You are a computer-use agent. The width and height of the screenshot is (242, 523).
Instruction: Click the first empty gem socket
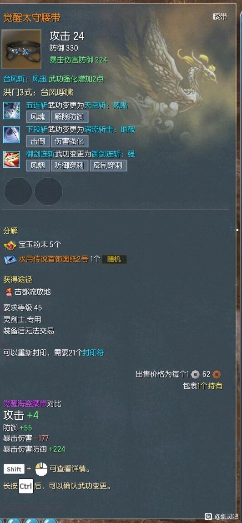tap(18, 191)
